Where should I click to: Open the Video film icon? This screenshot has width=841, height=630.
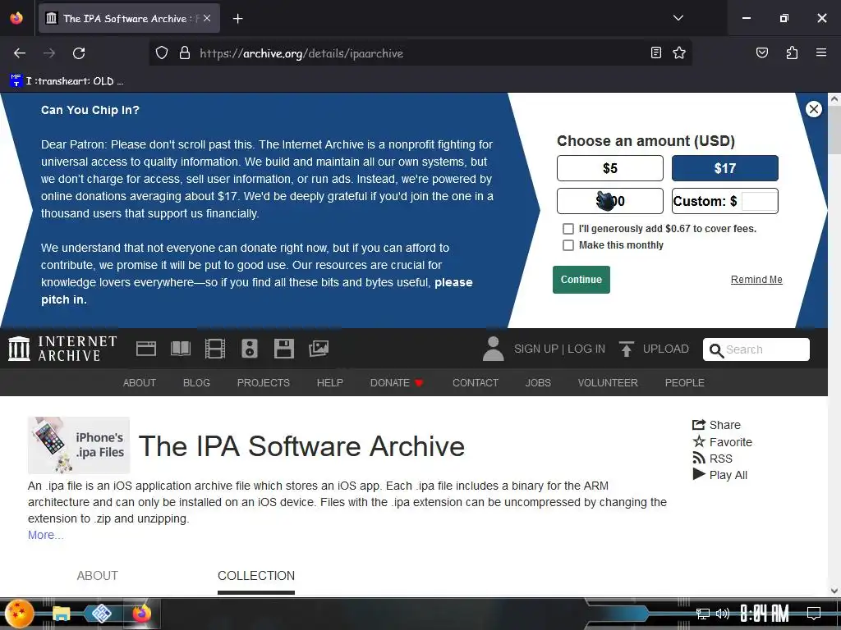click(214, 349)
